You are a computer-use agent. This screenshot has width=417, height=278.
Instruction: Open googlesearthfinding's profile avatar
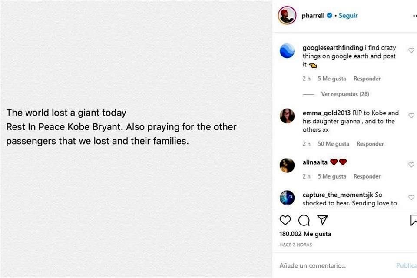(287, 50)
